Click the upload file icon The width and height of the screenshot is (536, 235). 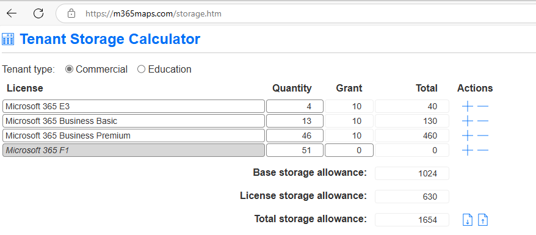pyautogui.click(x=483, y=220)
